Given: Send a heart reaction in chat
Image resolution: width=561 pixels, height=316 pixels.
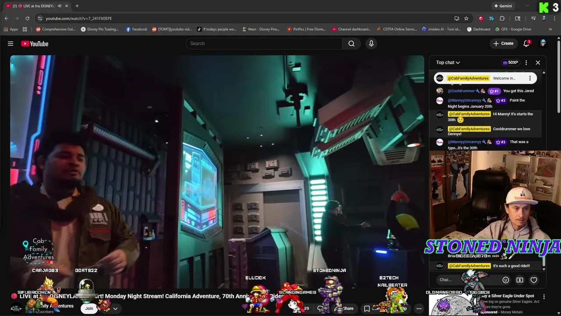Looking at the screenshot, I should click(534, 280).
